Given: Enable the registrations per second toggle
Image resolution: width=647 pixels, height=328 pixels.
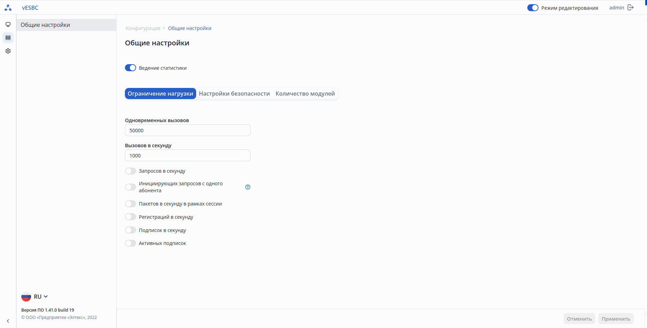Looking at the screenshot, I should point(131,217).
